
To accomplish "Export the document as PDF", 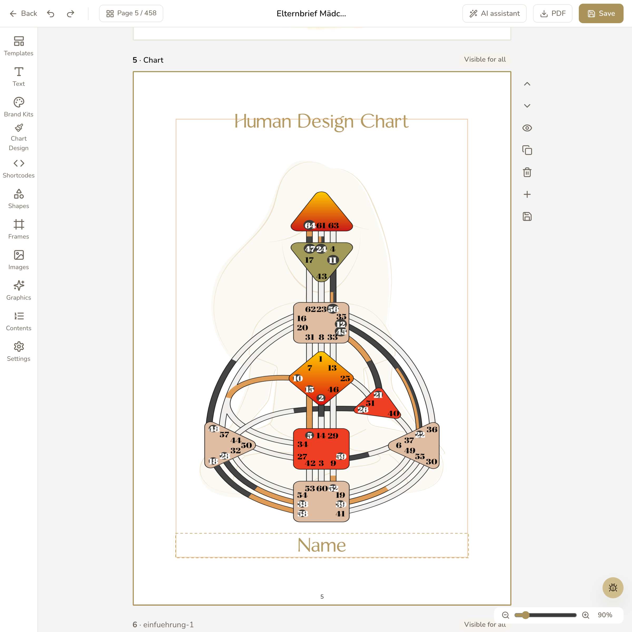I will click(x=552, y=13).
